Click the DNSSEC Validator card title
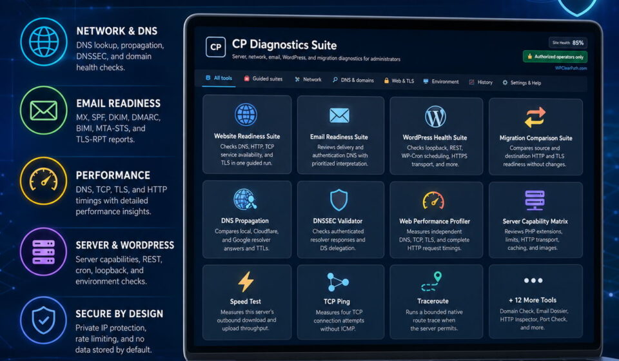619x361 pixels. (337, 221)
